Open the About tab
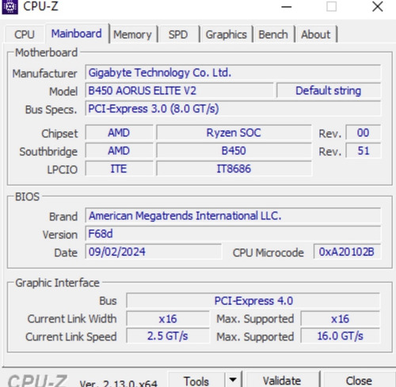Image resolution: width=396 pixels, height=387 pixels. [316, 35]
